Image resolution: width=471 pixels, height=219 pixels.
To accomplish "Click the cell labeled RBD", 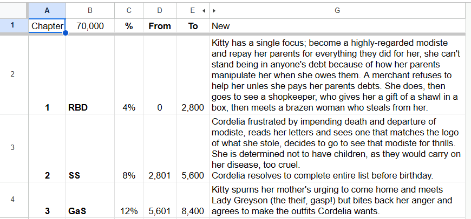I will pos(90,75).
